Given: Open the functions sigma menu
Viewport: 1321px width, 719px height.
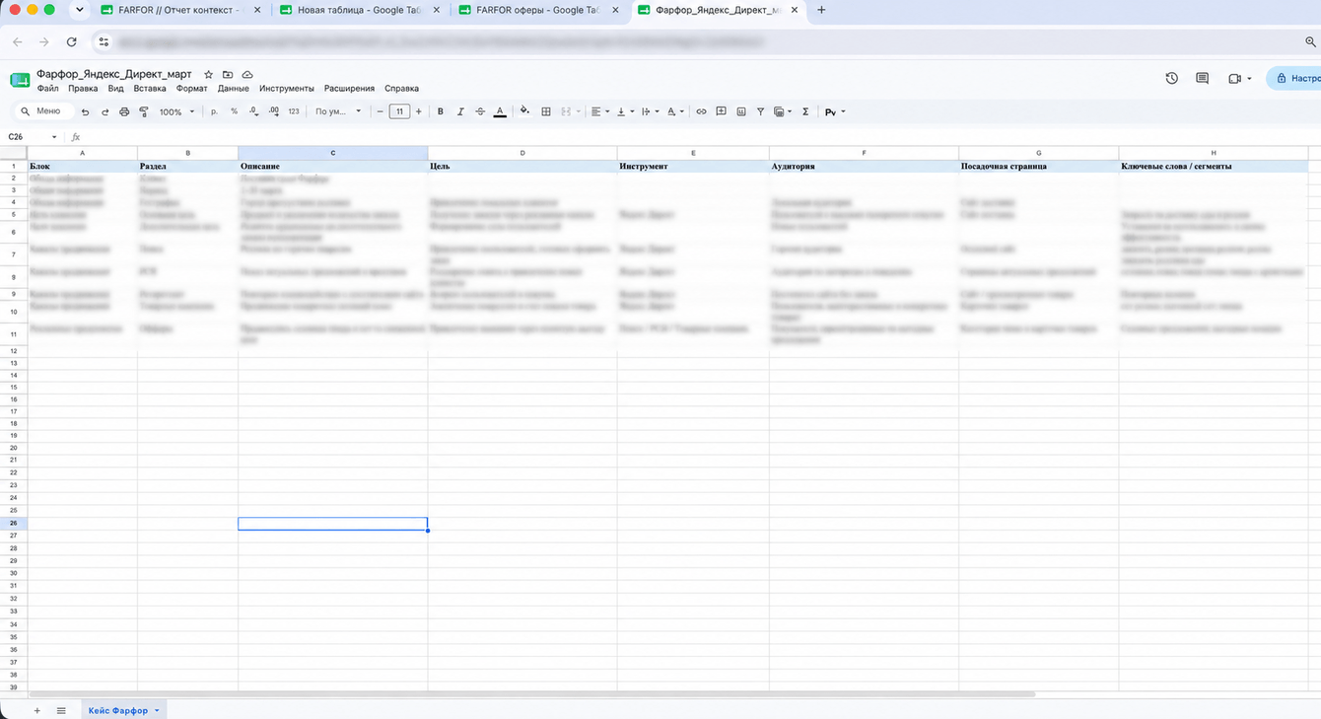Looking at the screenshot, I should tap(805, 111).
